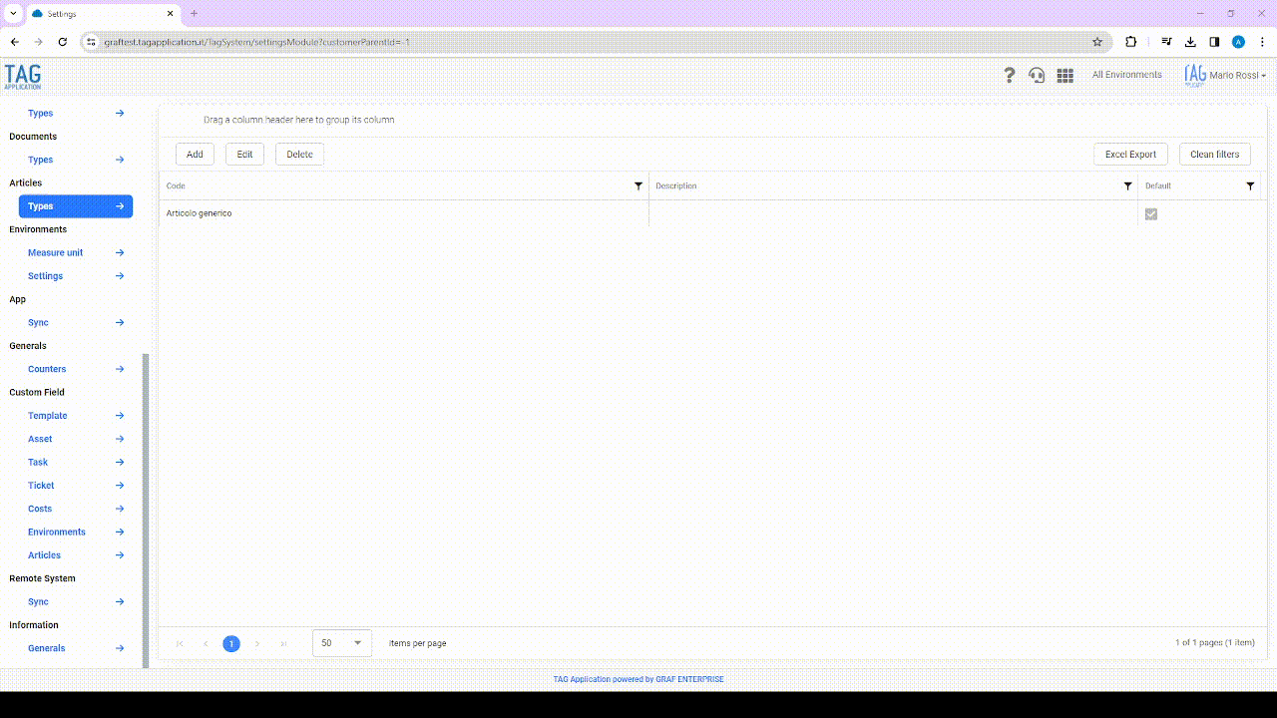
Task: Open the help question mark icon
Action: coord(1009,75)
